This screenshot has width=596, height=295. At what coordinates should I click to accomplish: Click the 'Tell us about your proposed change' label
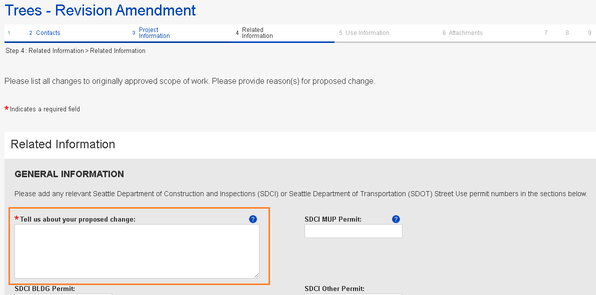point(77,219)
